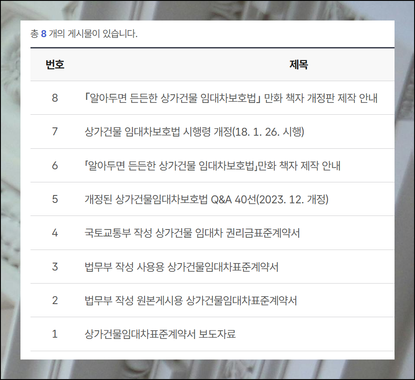Viewport: 415px width, 380px height.
Task: Click number 8 in the 번호 column
Action: point(55,98)
